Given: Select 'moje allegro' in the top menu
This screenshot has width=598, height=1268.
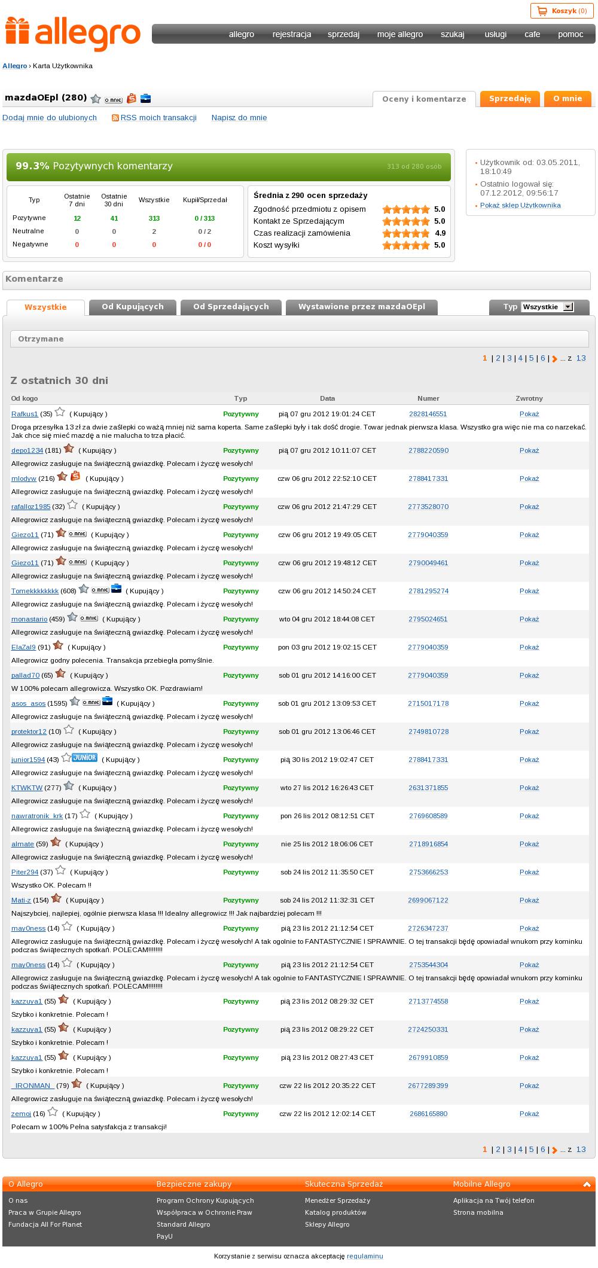Looking at the screenshot, I should (399, 34).
